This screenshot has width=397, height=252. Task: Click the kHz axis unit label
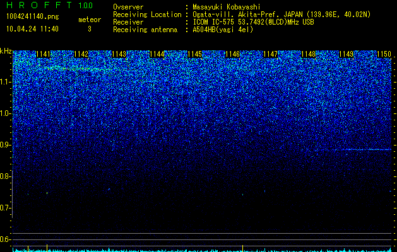(x=6, y=51)
